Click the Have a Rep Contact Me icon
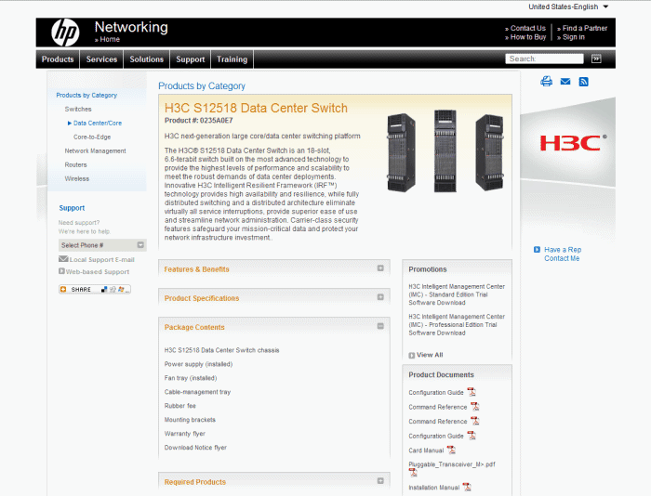The height and width of the screenshot is (496, 651). pyautogui.click(x=538, y=249)
